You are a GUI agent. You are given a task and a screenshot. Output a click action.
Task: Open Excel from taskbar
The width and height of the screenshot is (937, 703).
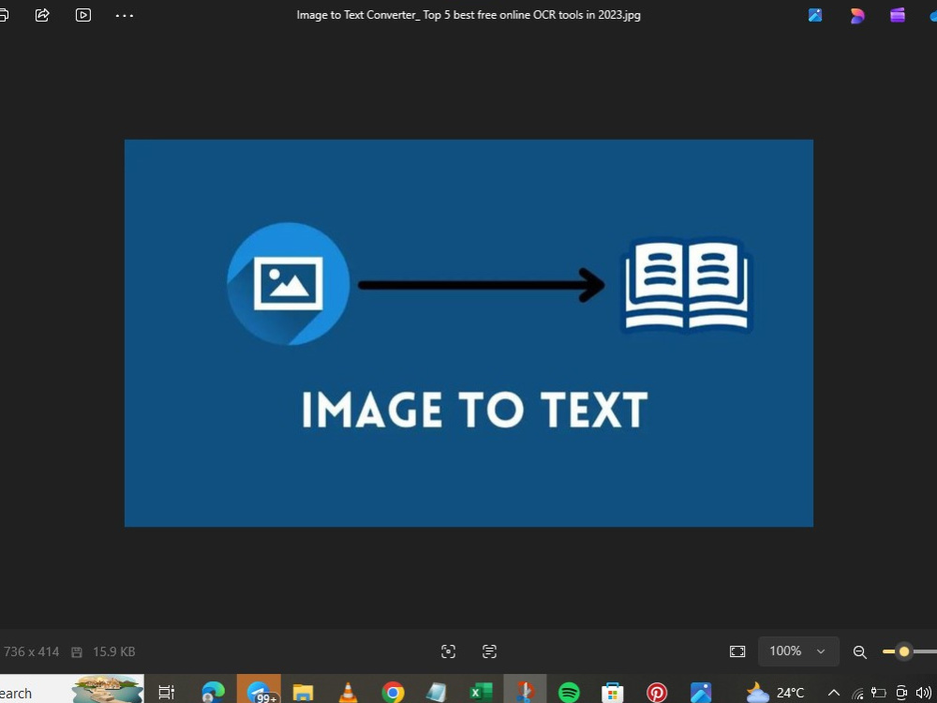point(481,693)
